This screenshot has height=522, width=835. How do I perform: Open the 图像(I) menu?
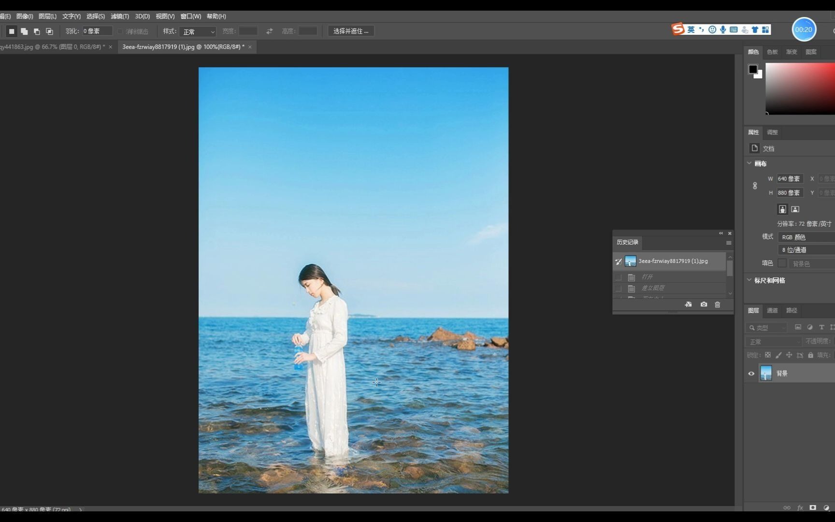pyautogui.click(x=25, y=16)
